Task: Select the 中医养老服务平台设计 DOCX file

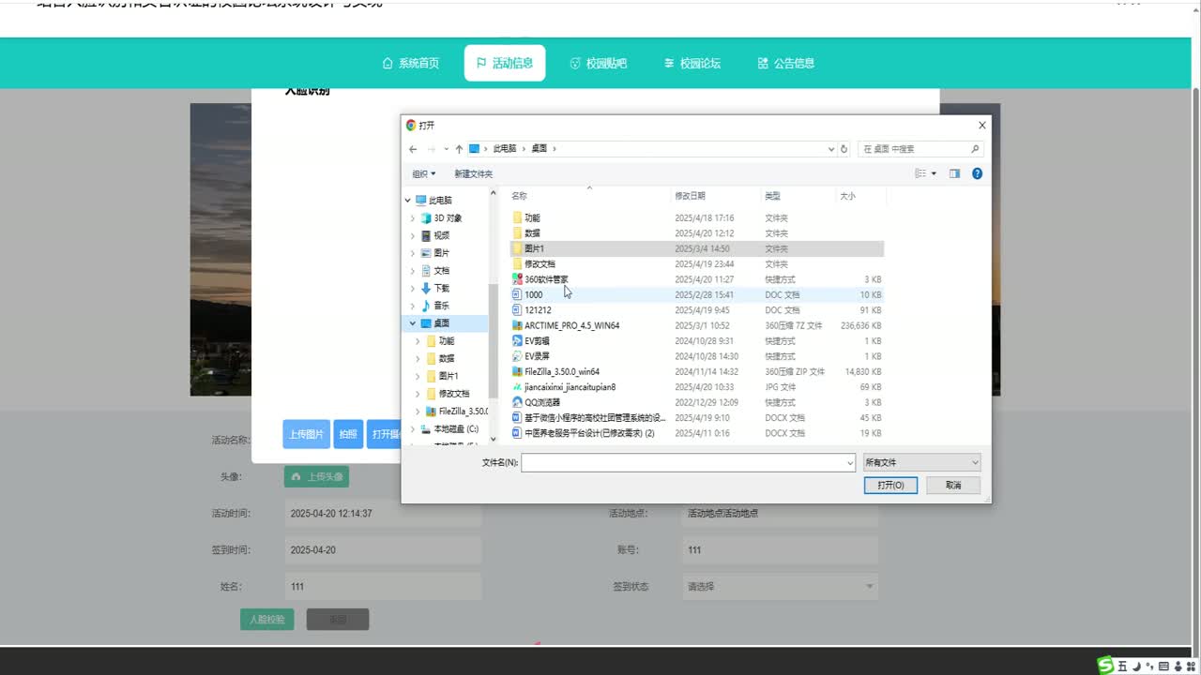Action: click(589, 433)
